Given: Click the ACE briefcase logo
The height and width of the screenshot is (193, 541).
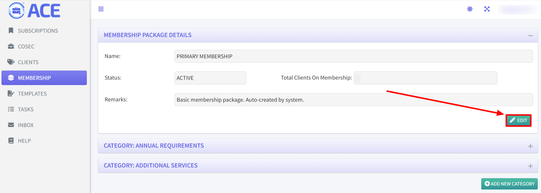Looking at the screenshot, I should (17, 11).
